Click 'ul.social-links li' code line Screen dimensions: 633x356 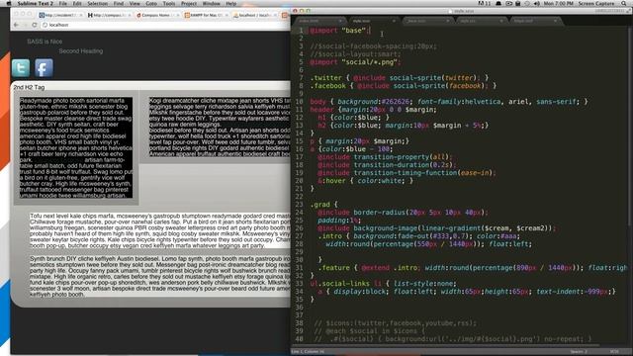click(383, 284)
